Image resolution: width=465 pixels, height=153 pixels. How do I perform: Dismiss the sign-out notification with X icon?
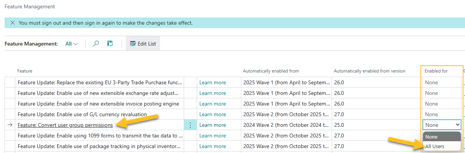click(12, 23)
